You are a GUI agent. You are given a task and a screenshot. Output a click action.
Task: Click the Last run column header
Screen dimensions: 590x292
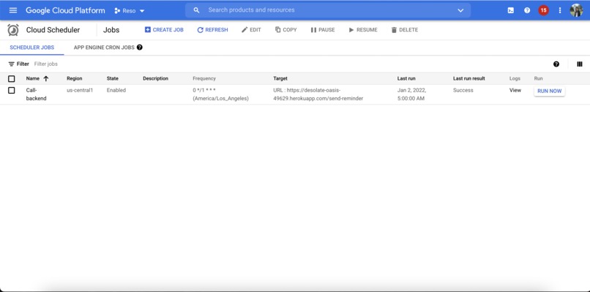point(406,78)
